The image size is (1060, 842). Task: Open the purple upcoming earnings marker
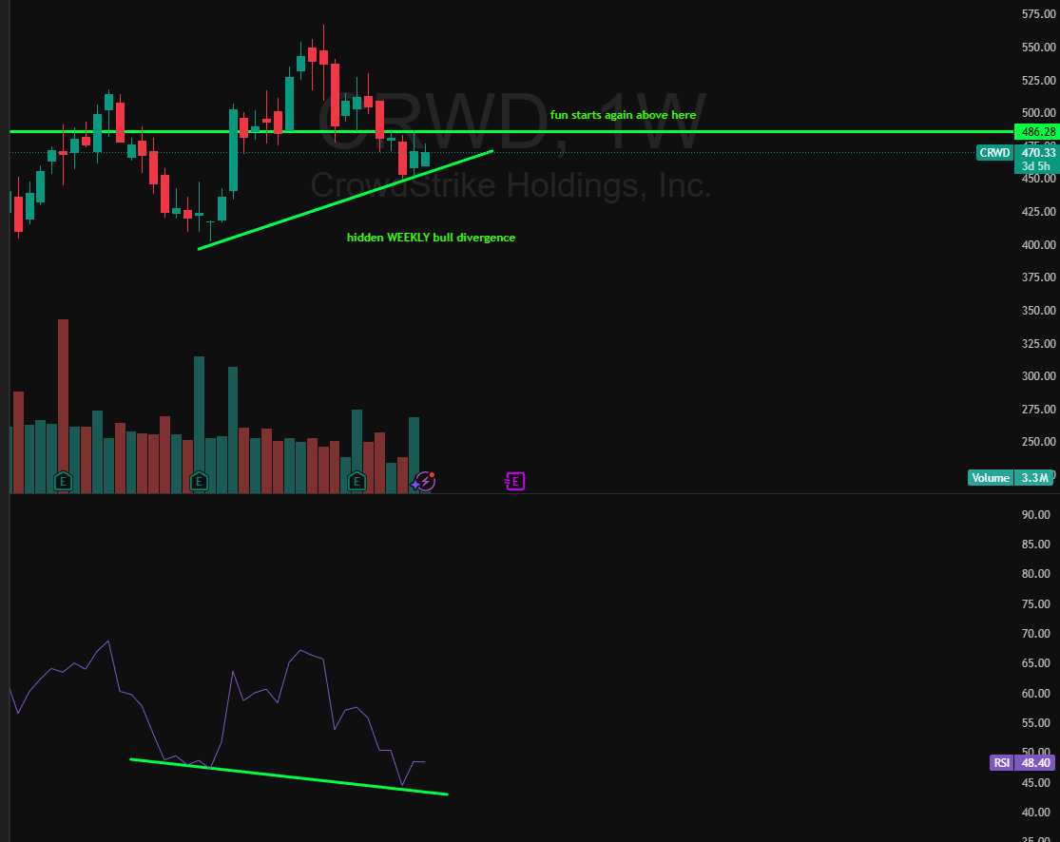(x=515, y=481)
